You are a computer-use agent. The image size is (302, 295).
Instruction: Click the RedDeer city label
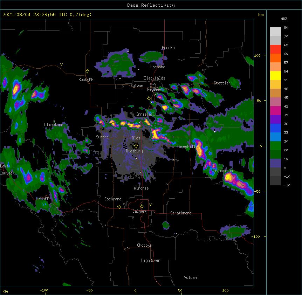coord(154,89)
